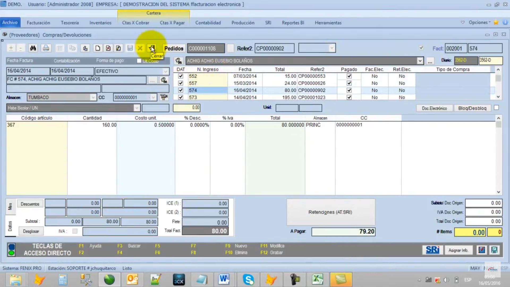510x287 pixels.
Task: Select the binoculars search tool
Action: (x=33, y=48)
